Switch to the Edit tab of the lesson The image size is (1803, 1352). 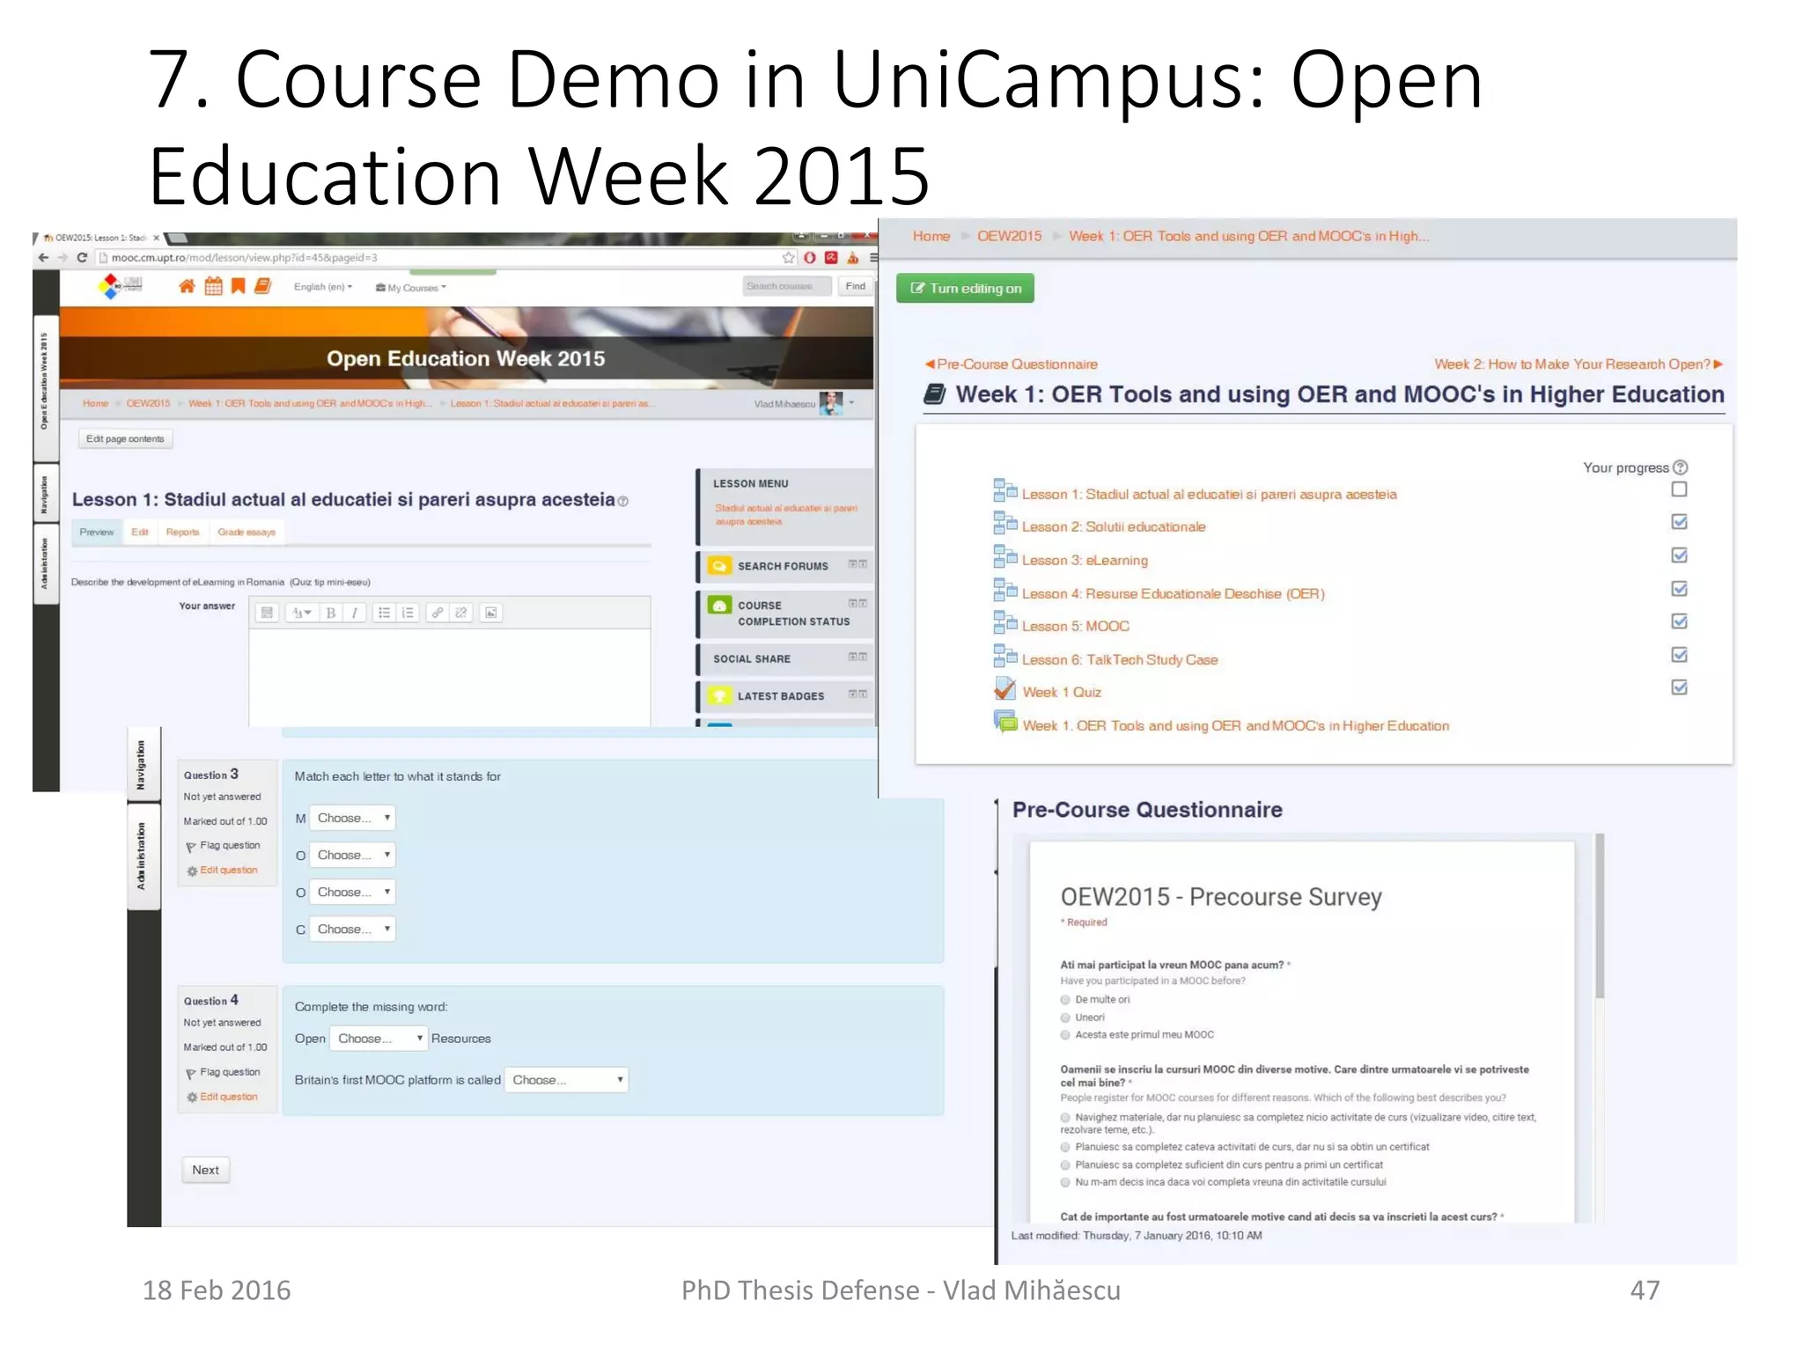[x=140, y=532]
